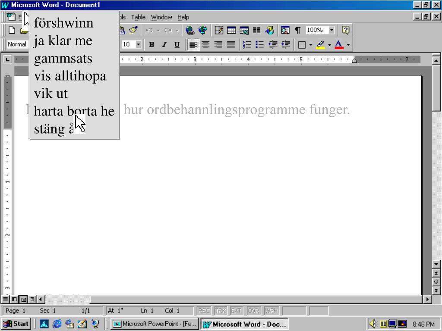Open the border style dropdown arrow
Viewport: 442px width, 331px height.
[310, 45]
